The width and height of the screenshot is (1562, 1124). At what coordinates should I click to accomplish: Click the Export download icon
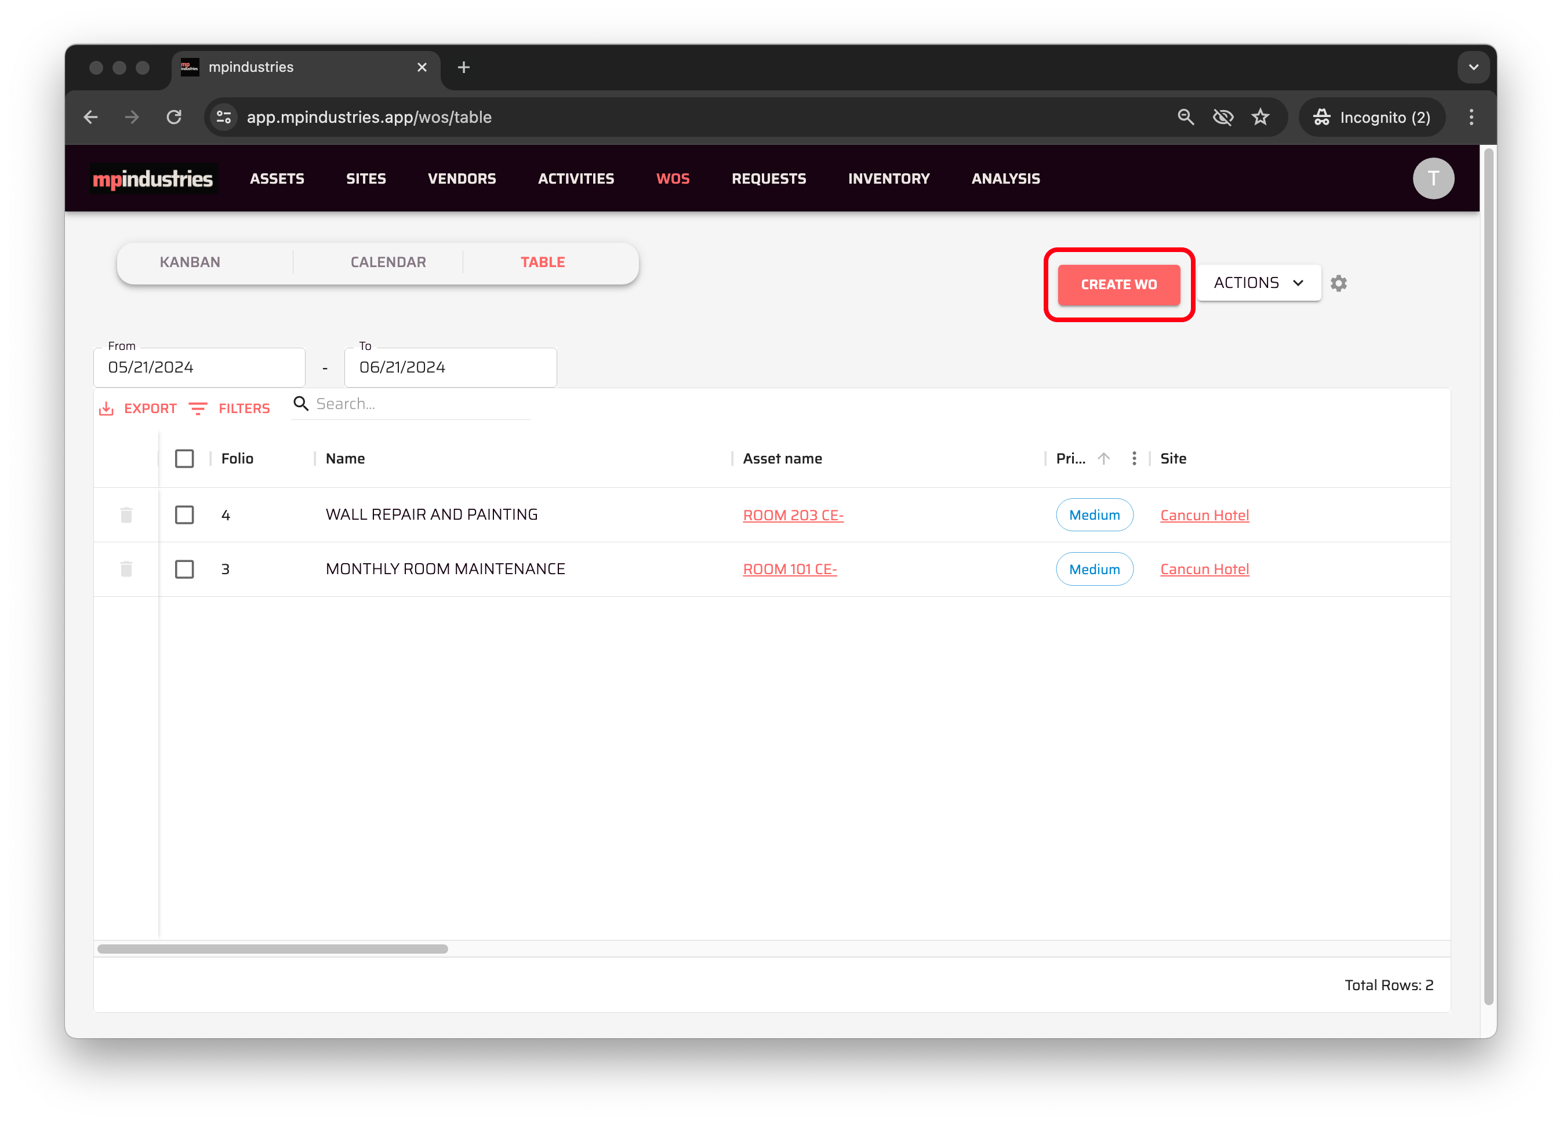(106, 409)
